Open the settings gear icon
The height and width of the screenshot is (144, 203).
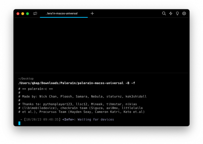coord(184,13)
